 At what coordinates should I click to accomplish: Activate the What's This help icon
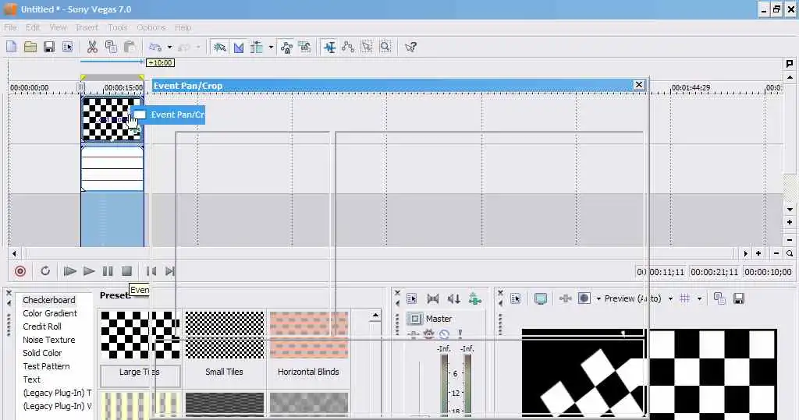click(x=410, y=48)
